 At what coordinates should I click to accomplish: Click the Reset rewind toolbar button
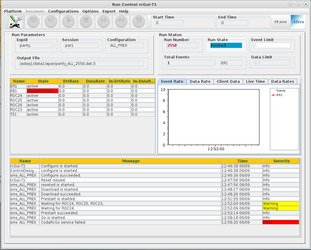pyautogui.click(x=121, y=21)
